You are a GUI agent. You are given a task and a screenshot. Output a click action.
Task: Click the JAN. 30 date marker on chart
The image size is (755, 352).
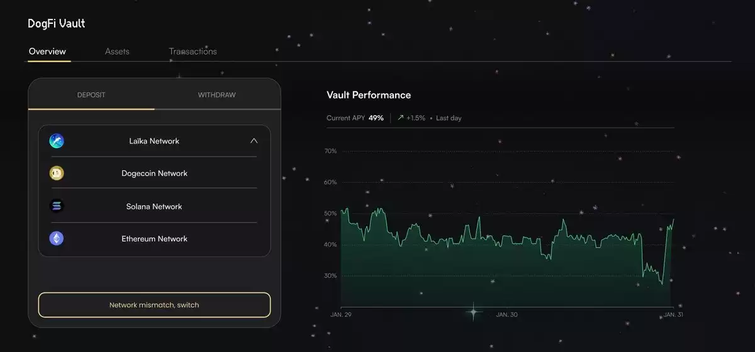coord(506,314)
